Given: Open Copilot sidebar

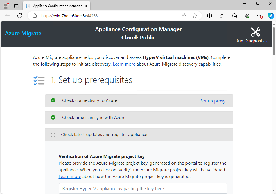Looking at the screenshot, I should (271, 16).
